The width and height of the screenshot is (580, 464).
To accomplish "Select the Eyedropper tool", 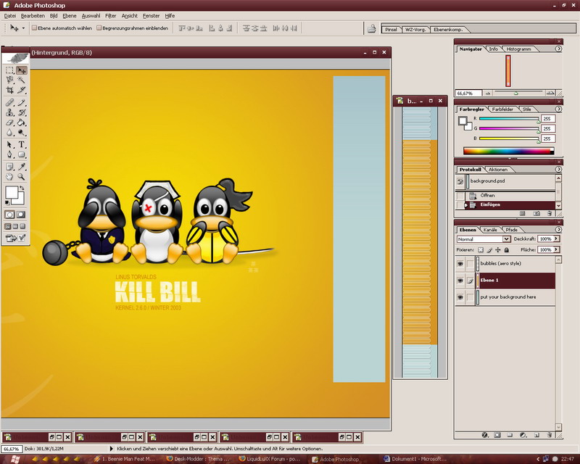I will tap(22, 167).
